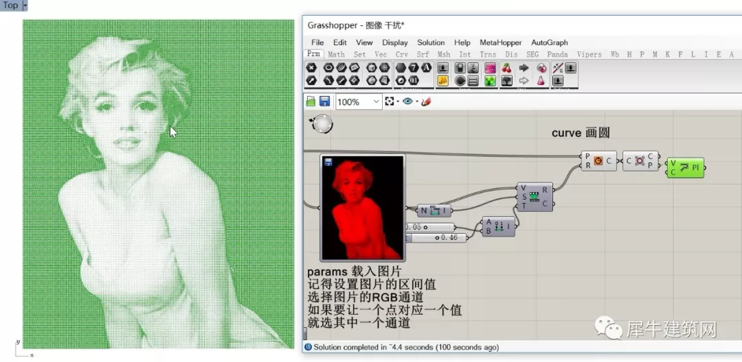Select the Text parameter 'A' hexagon icon
The image size is (742, 362).
click(426, 67)
